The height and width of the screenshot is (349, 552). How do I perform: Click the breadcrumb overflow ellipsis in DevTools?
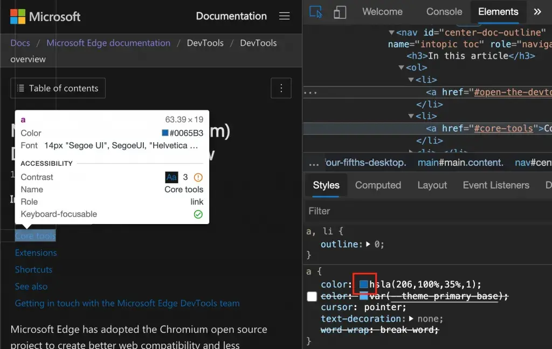[314, 163]
